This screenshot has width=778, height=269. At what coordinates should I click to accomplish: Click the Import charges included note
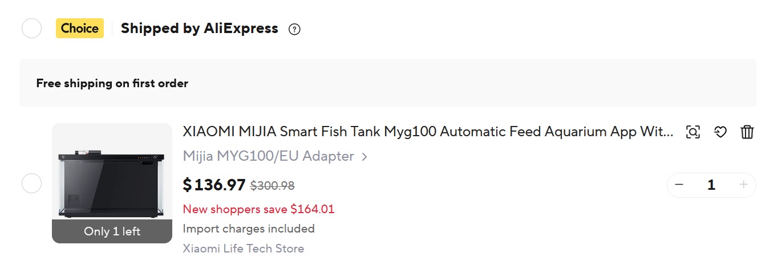(249, 229)
